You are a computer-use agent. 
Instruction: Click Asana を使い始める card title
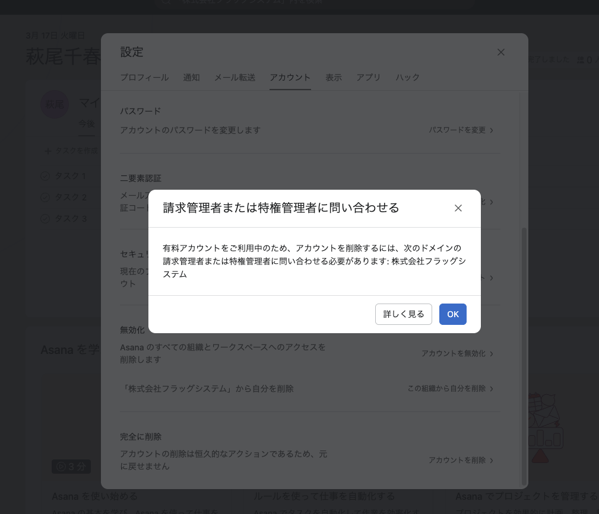click(95, 496)
